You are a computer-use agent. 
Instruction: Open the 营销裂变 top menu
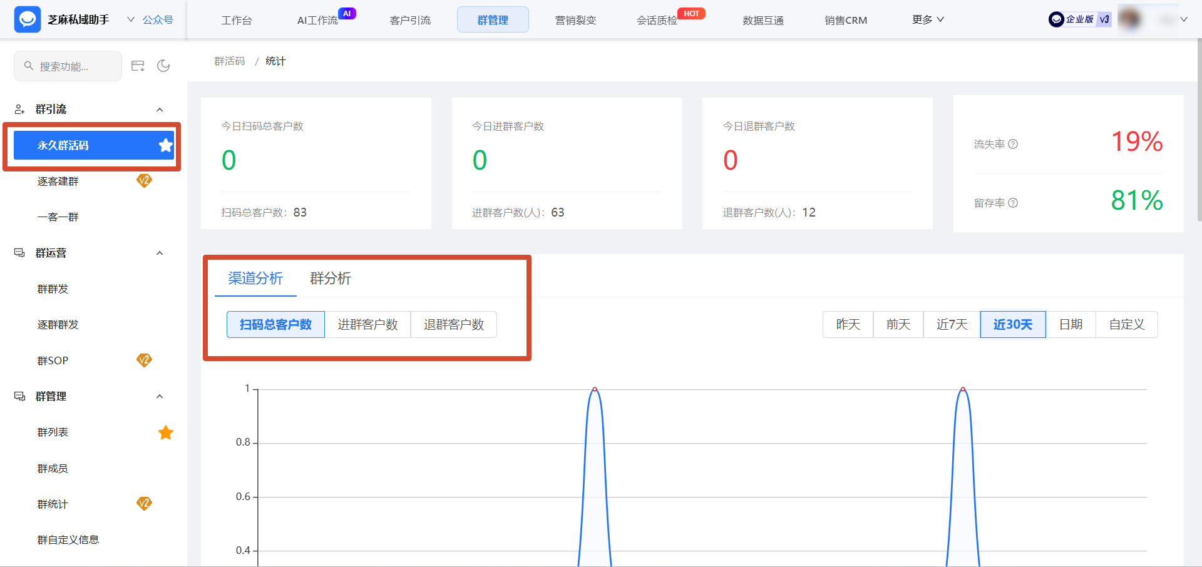coord(575,20)
